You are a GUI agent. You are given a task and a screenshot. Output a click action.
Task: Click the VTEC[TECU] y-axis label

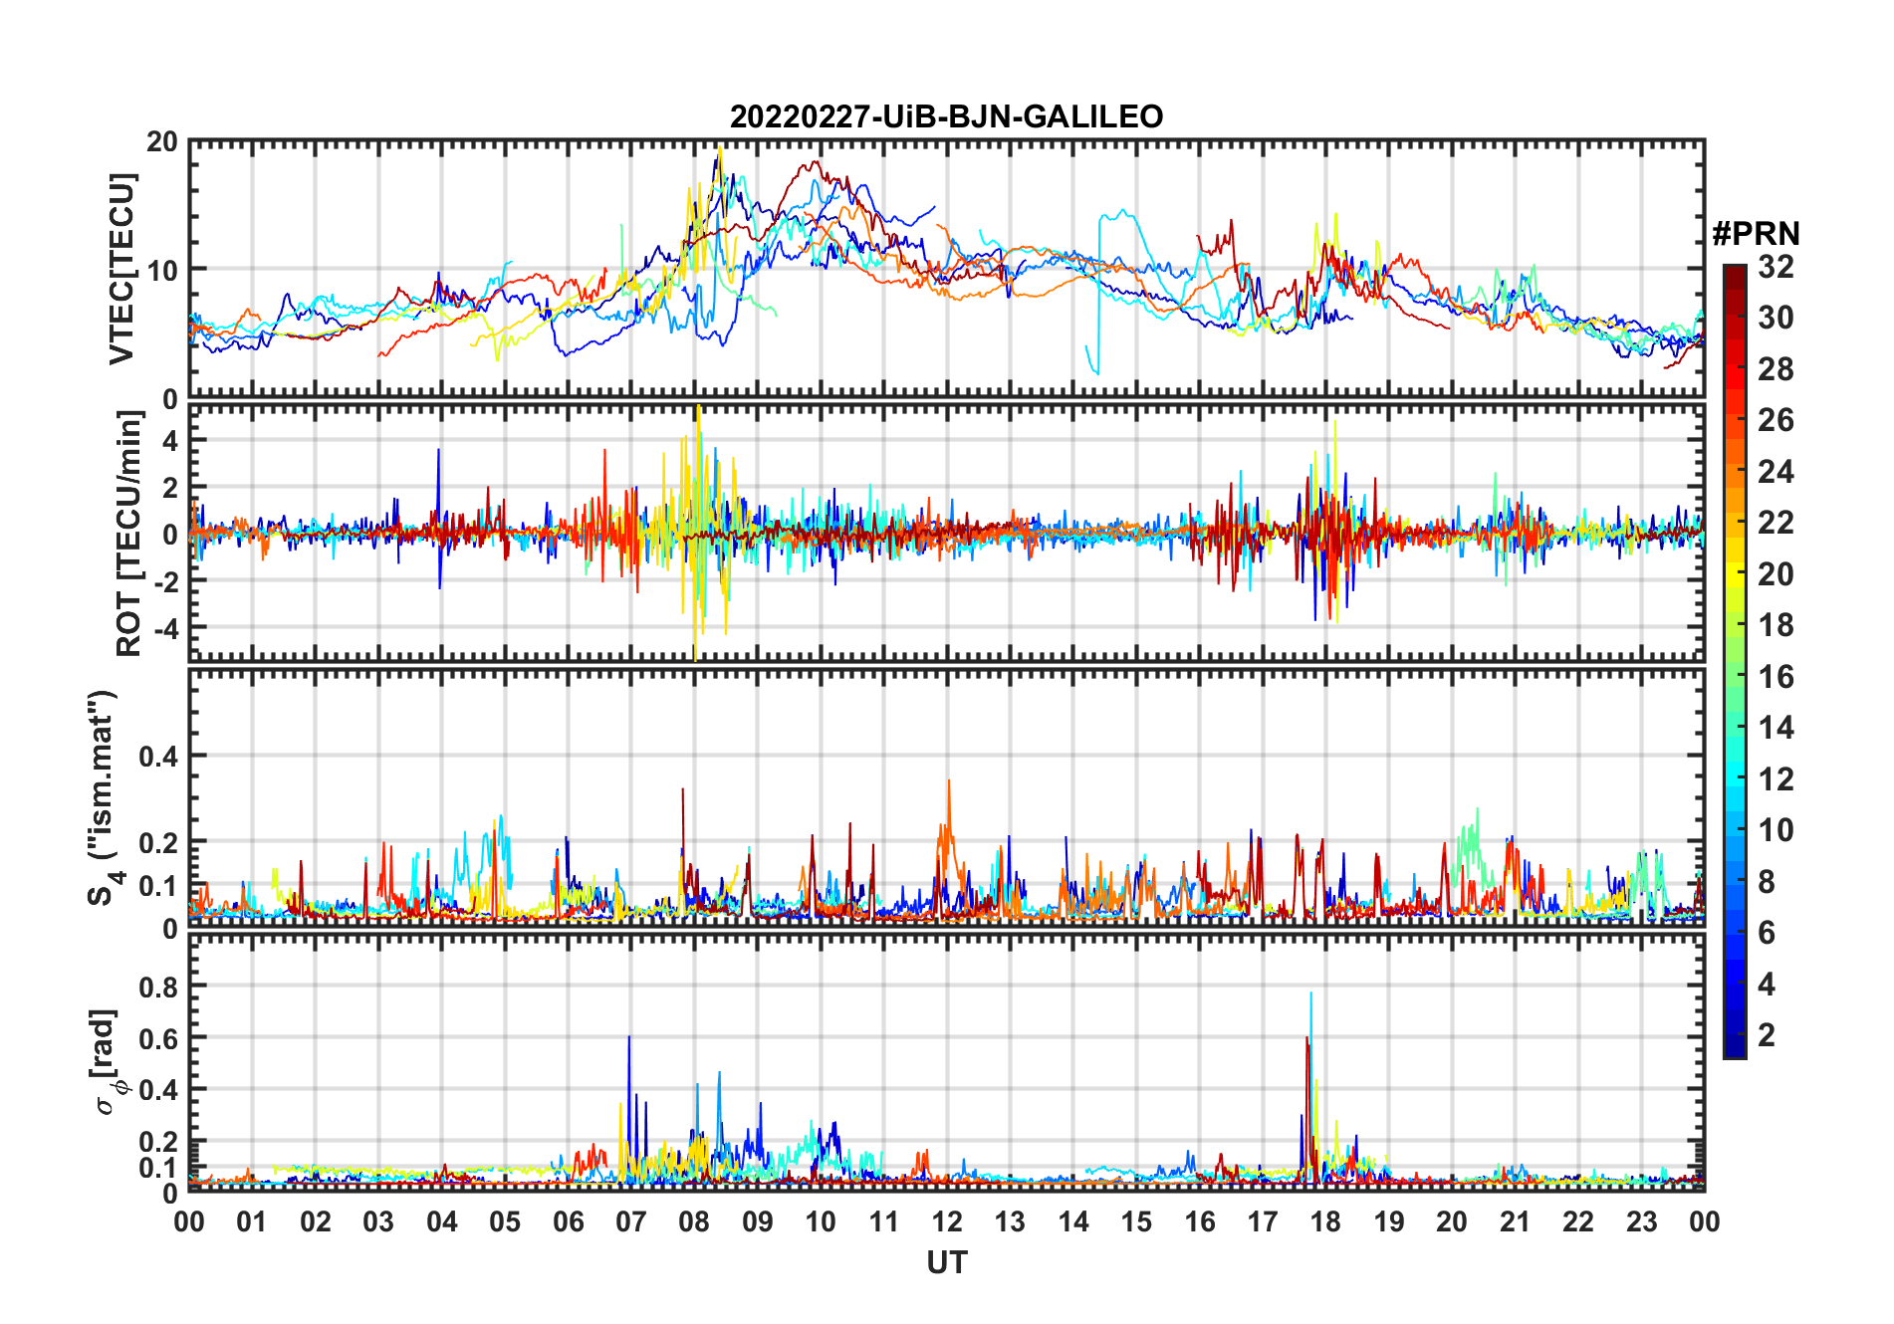click(120, 269)
